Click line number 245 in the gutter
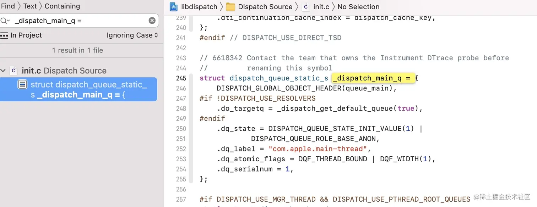The height and width of the screenshot is (207, 537). click(181, 78)
